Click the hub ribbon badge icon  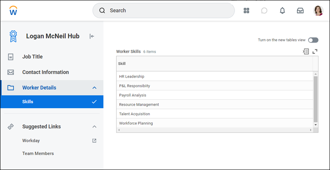click(x=13, y=36)
